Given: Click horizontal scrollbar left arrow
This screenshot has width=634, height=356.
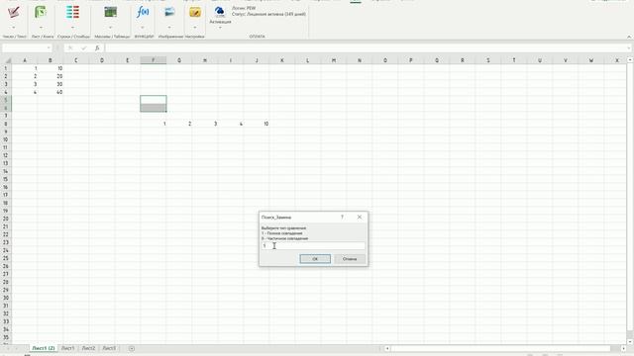Looking at the screenshot, I should point(387,348).
